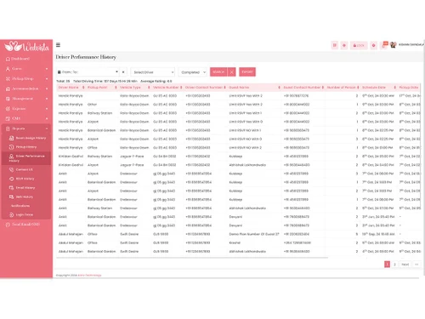Open Room Assign History report
425x319 pixels.
[x=31, y=138]
